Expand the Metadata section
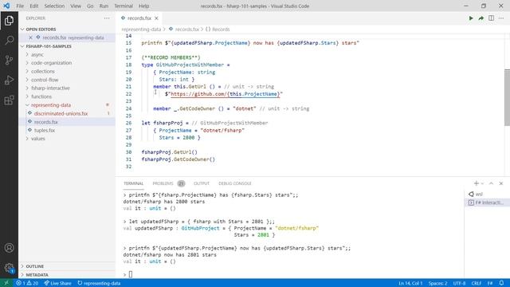Screen dimensions: 510x287 (x=37, y=274)
